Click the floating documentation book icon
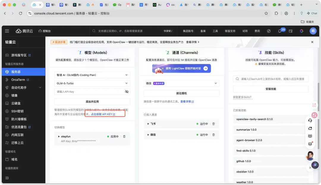The width and height of the screenshot is (321, 185). tap(310, 136)
